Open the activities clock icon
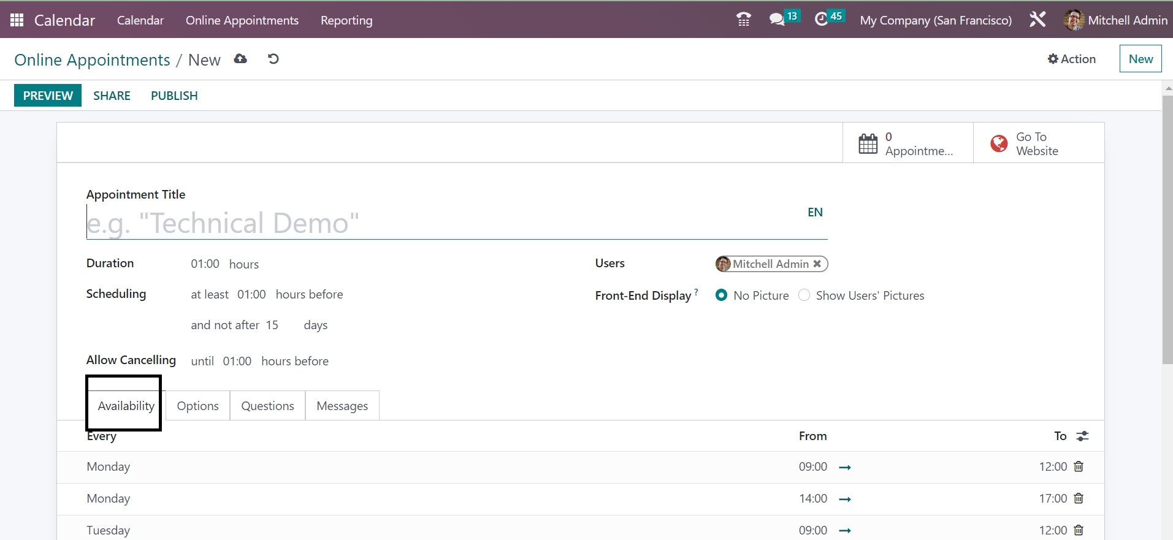Image resolution: width=1173 pixels, height=540 pixels. coord(822,20)
